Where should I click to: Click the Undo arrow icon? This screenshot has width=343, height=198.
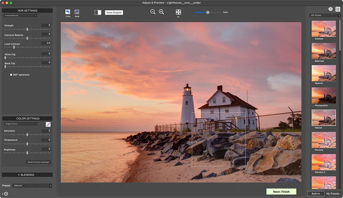68,12
